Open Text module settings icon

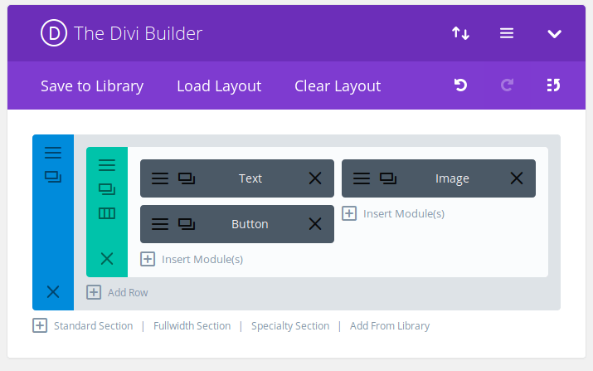click(160, 178)
